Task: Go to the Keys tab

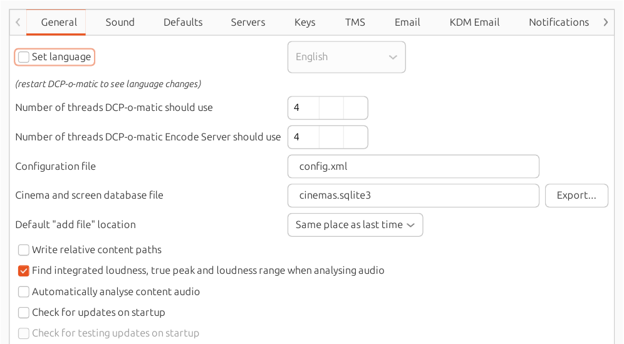Action: [x=305, y=23]
